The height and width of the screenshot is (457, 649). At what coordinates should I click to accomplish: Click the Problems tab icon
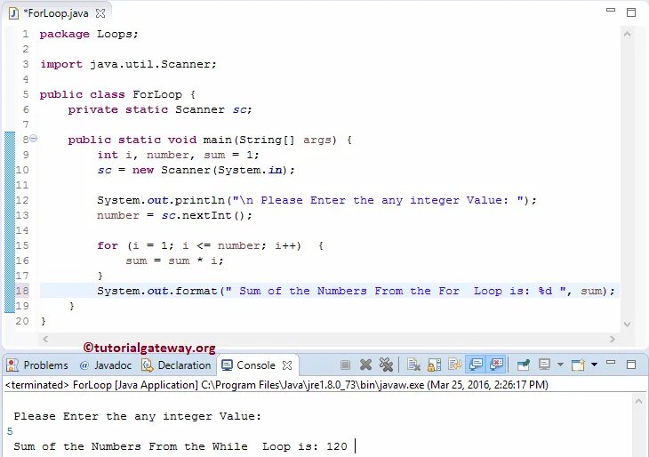click(x=12, y=365)
